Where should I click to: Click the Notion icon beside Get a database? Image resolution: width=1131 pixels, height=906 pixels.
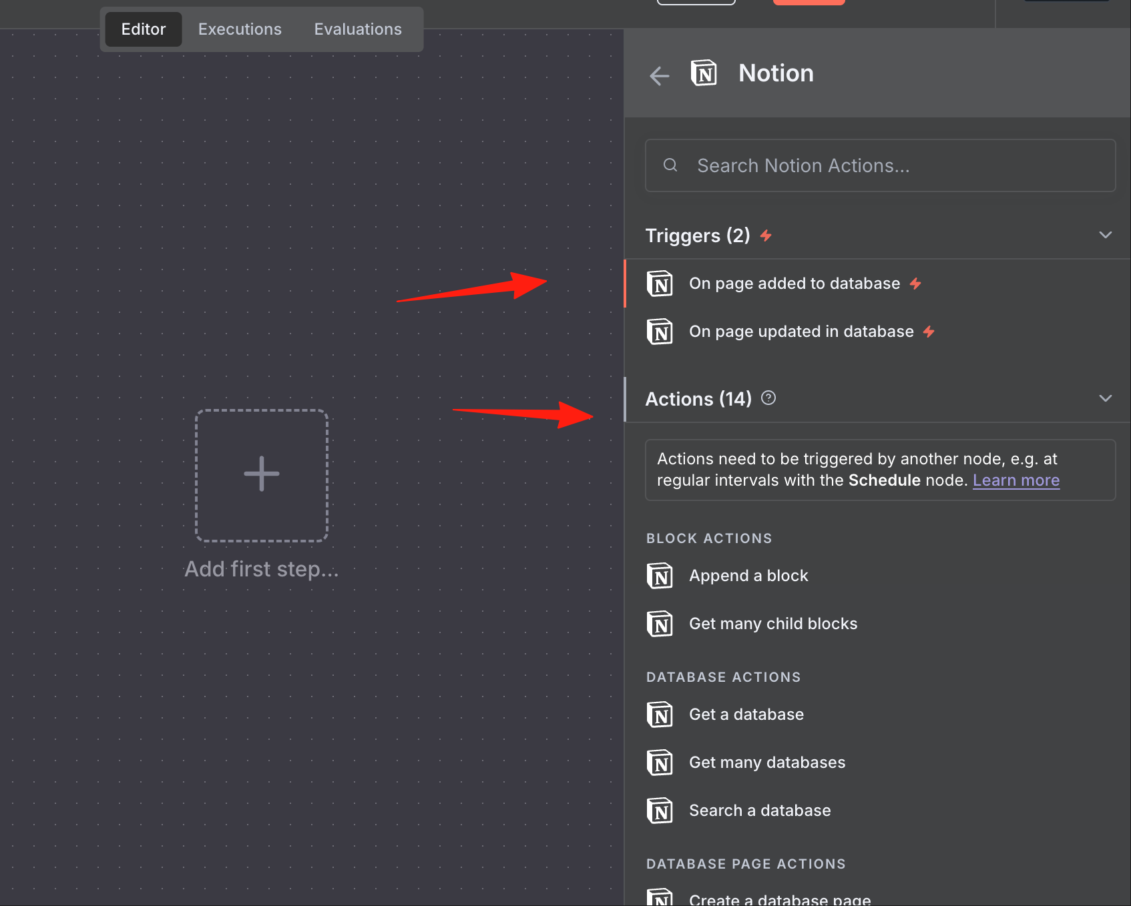[660, 715]
